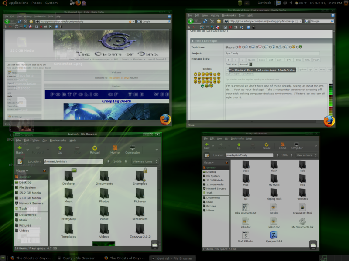The width and height of the screenshot is (349, 261).
Task: Open Computer in the devinish File Browser toolbar
Action: click(x=133, y=150)
